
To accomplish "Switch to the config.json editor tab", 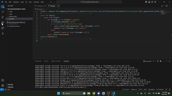I will click(x=40, y=6).
